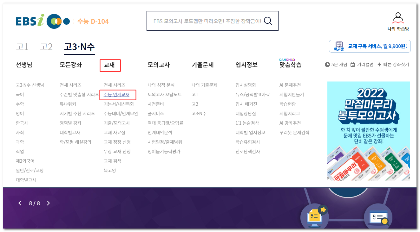
Task: Go to the previous banner slide arrow
Action: coord(20,203)
